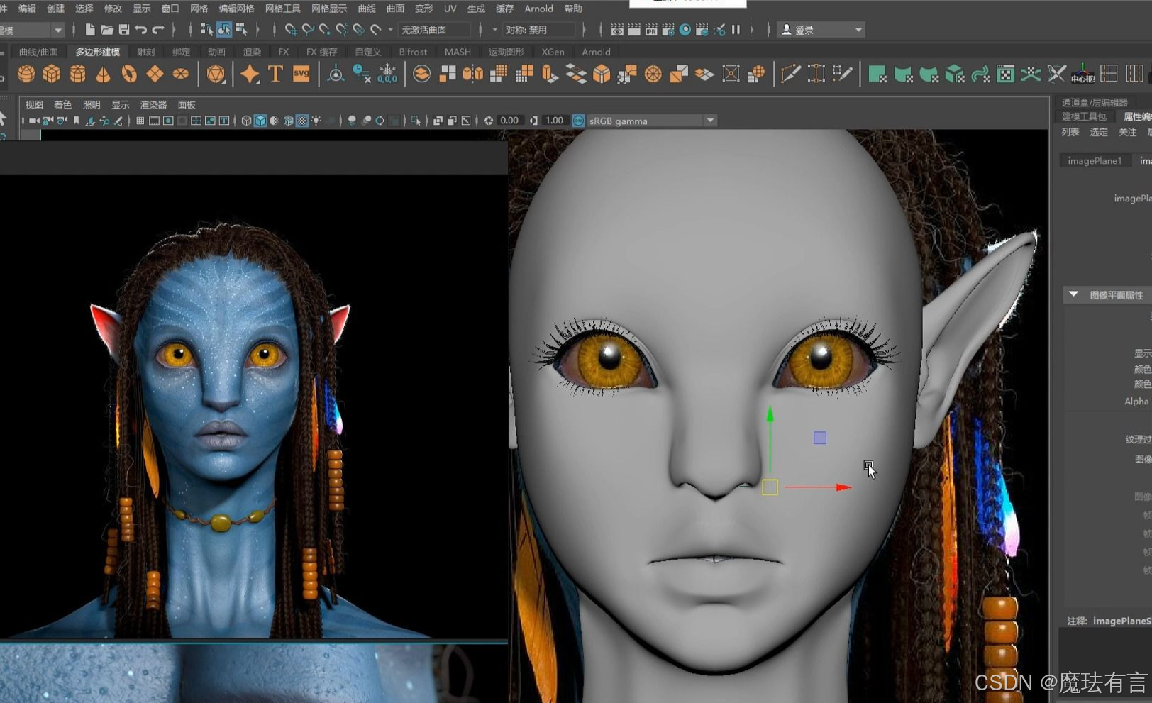
Task: Toggle snap to curves magnet icon
Action: (308, 30)
